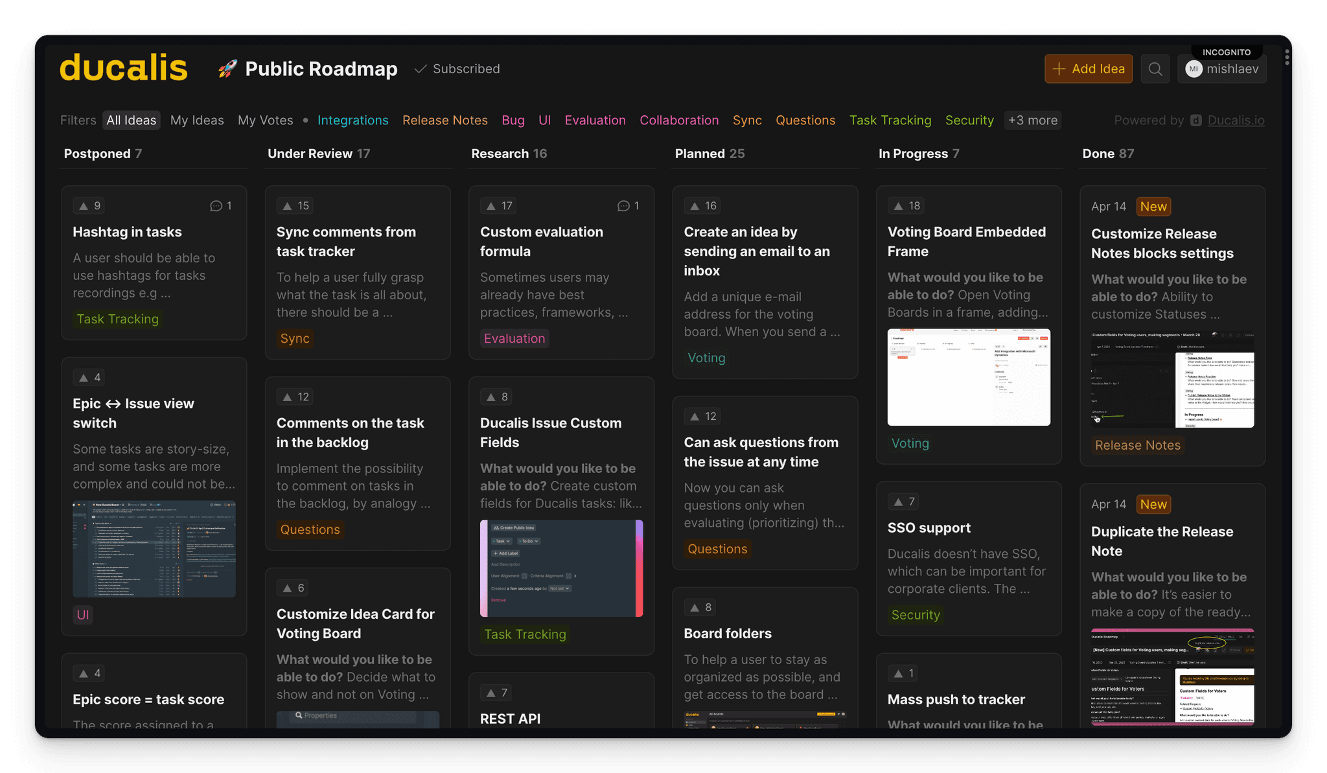Screen dimensions: 1327x773
Task: Toggle upvote on Epic Issue view switch
Action: tap(89, 378)
